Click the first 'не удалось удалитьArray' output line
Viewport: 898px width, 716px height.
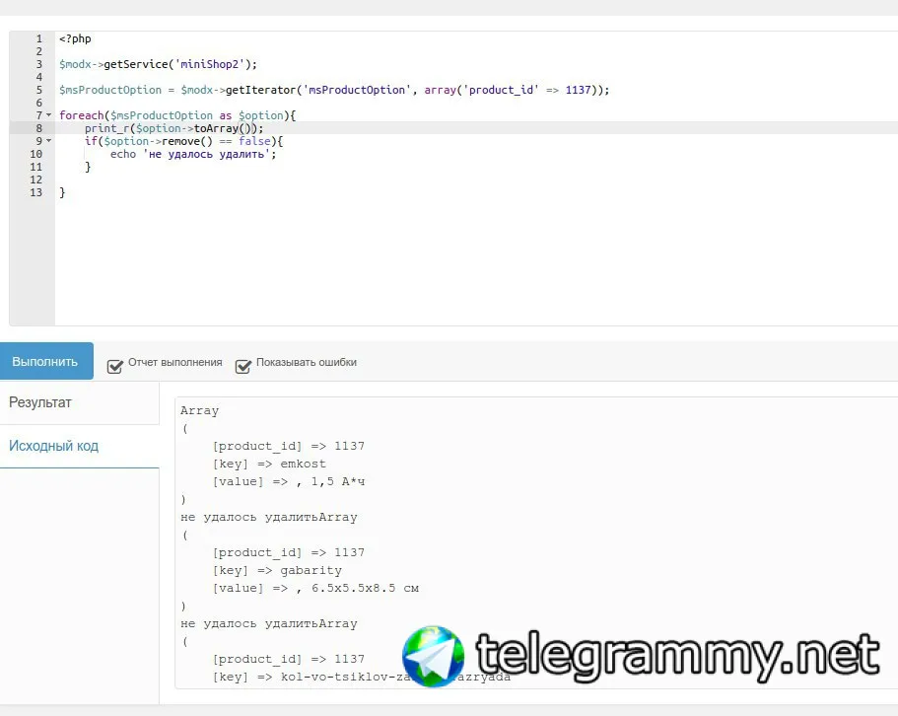point(268,517)
